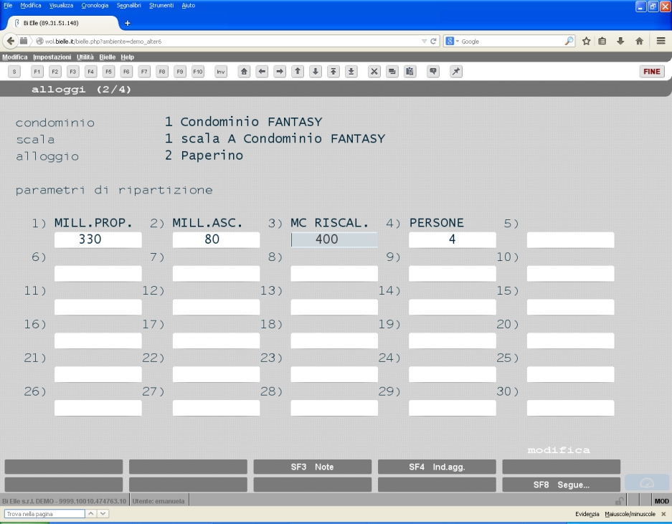This screenshot has width=672, height=524.
Task: Select the Bi Elle browser tab
Action: pyautogui.click(x=62, y=23)
